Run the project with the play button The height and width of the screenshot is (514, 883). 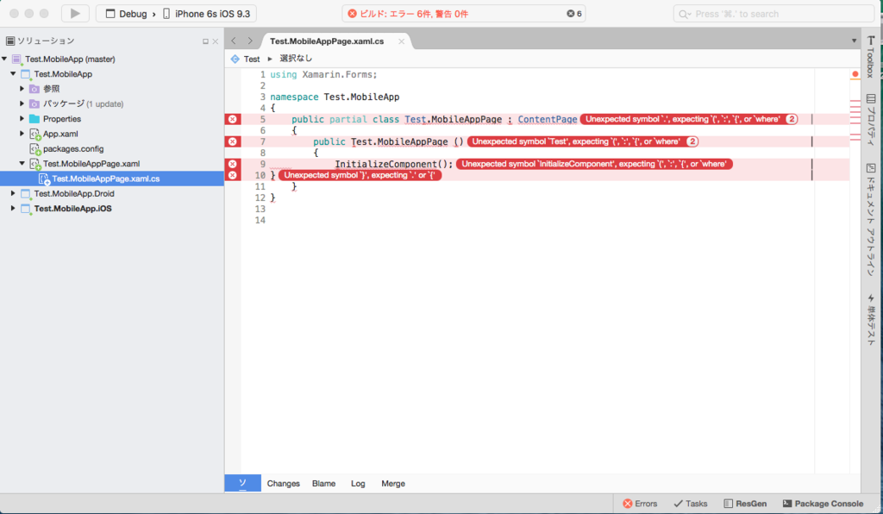click(x=75, y=14)
